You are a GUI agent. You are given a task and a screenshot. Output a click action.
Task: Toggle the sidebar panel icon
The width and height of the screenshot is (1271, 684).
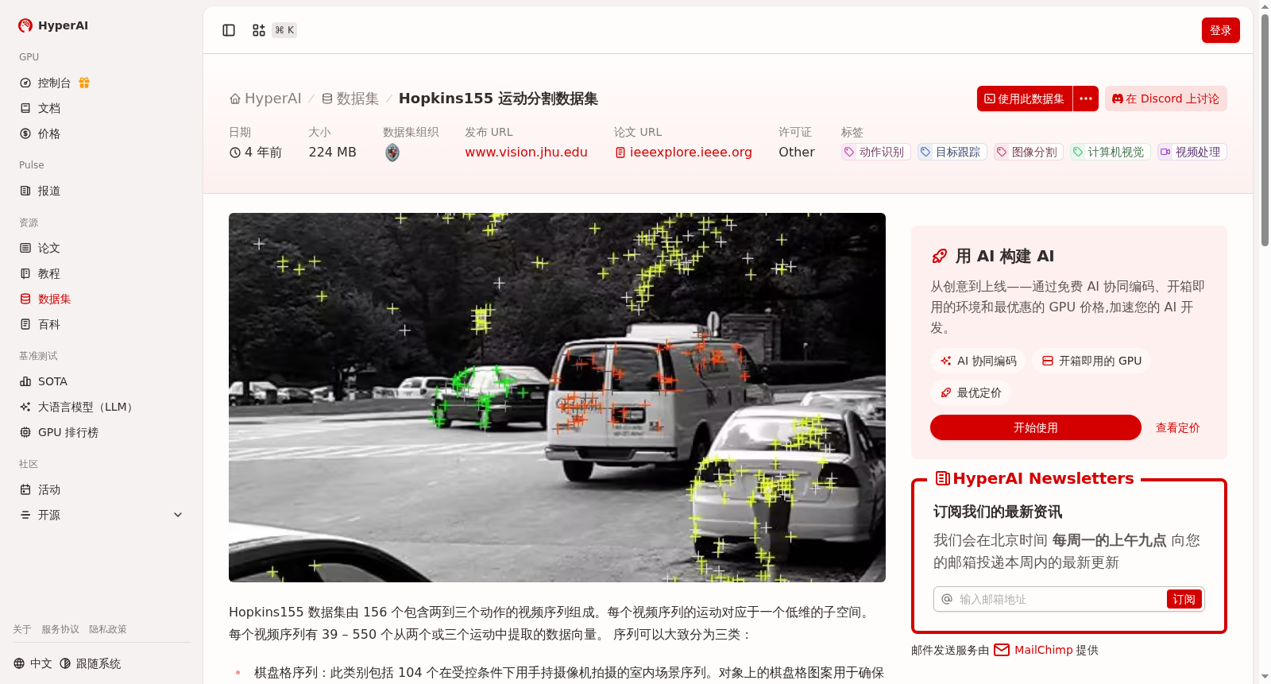229,30
